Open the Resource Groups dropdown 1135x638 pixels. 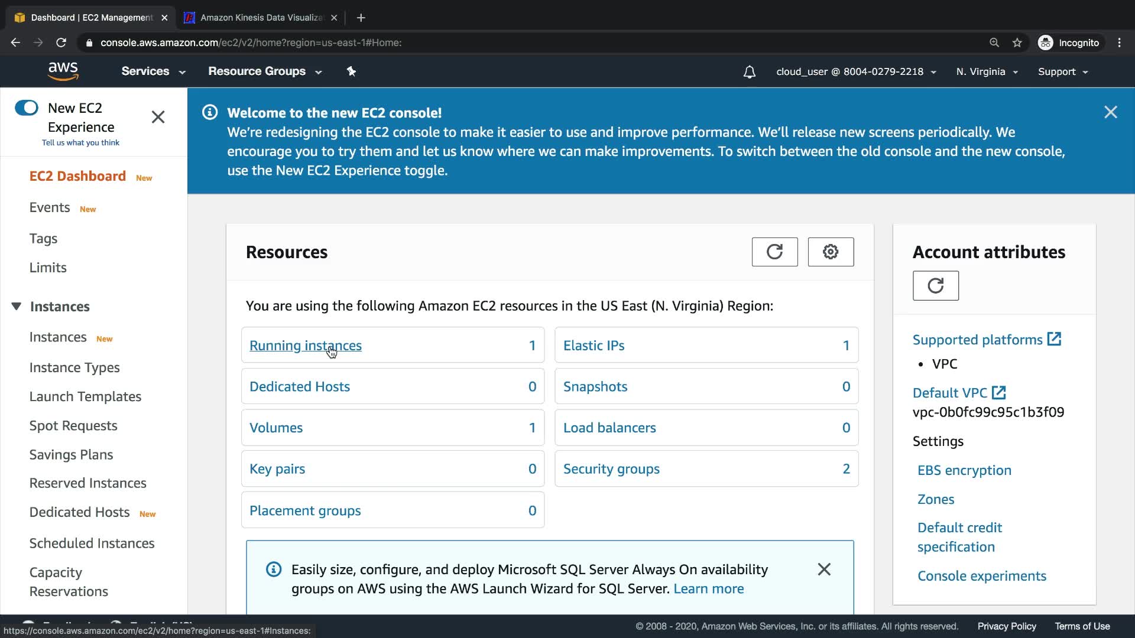click(264, 71)
